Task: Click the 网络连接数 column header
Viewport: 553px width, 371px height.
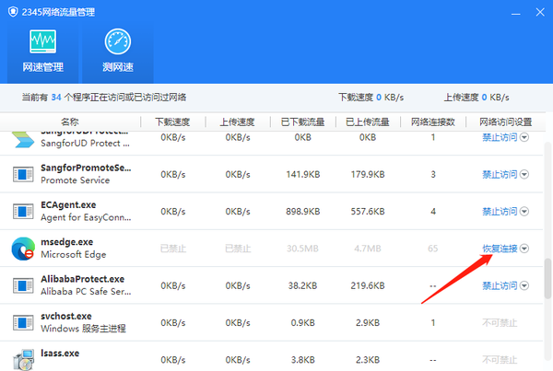Action: coord(433,122)
